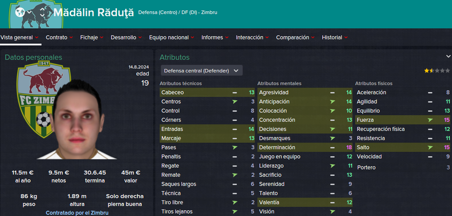Expand the Contrato menu arrow
The image size is (452, 216).
[x=71, y=38]
